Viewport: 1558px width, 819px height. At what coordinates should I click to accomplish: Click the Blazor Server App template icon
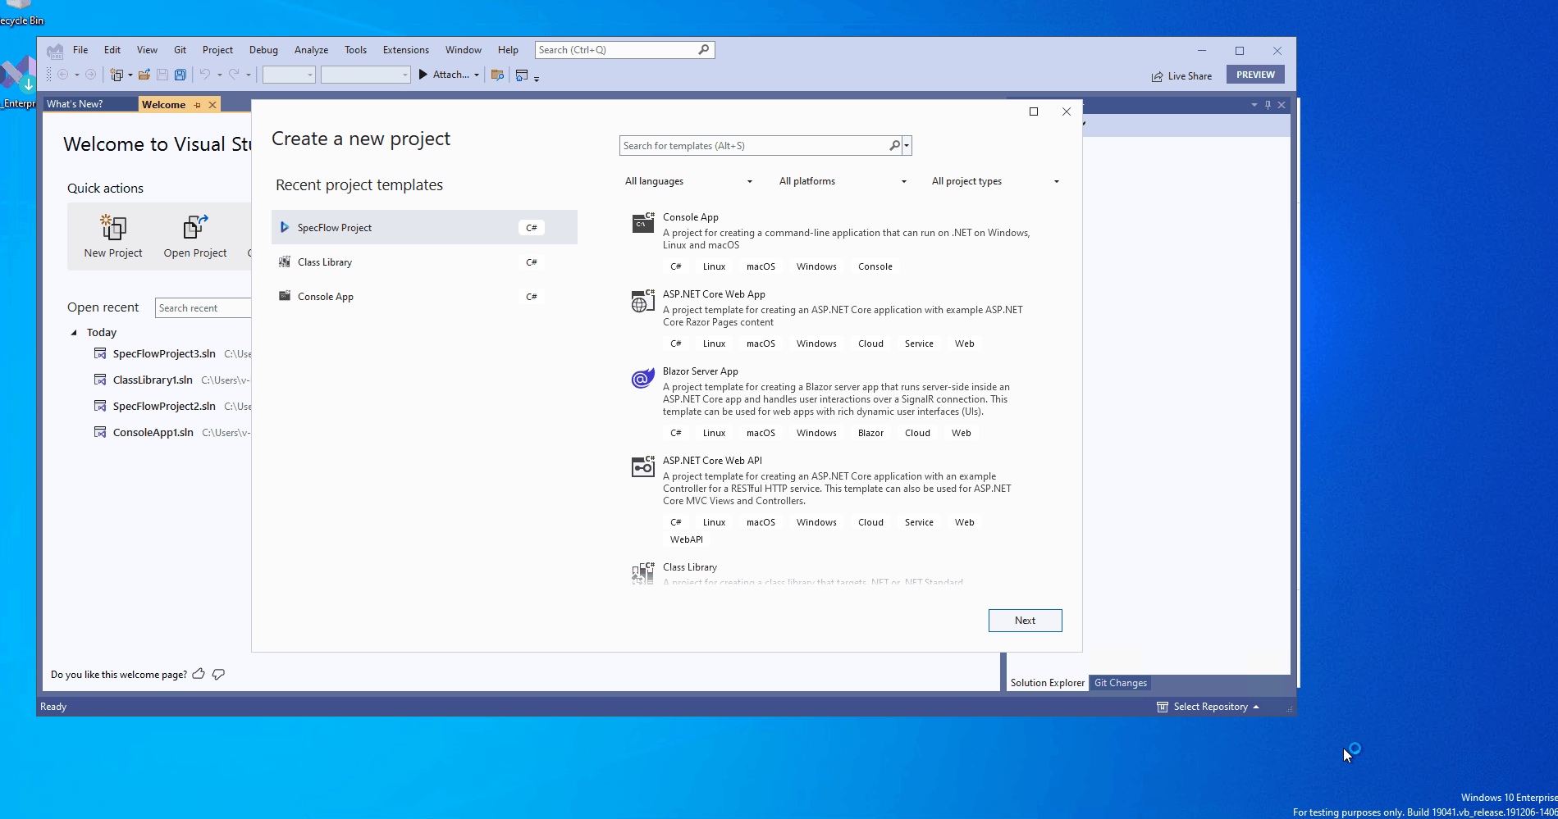643,377
